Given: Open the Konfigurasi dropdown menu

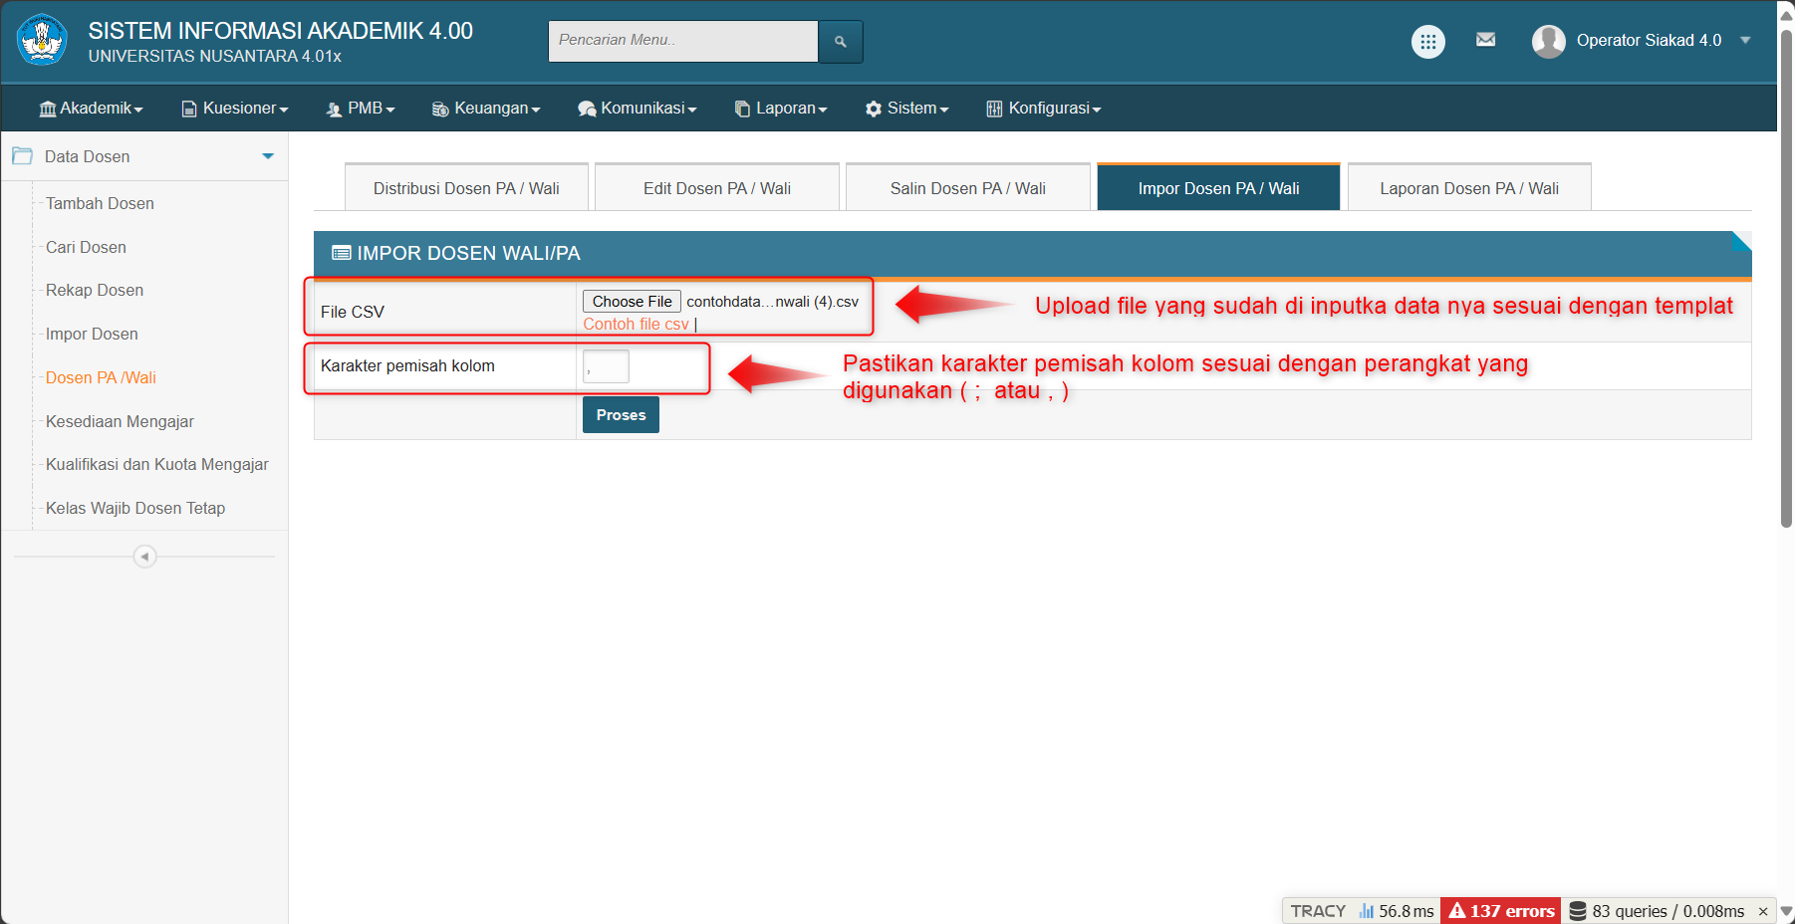Looking at the screenshot, I should [x=1043, y=109].
